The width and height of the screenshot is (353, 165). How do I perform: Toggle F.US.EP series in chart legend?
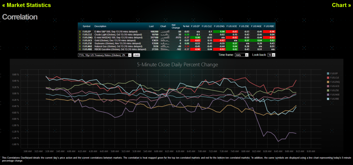click(x=335, y=74)
